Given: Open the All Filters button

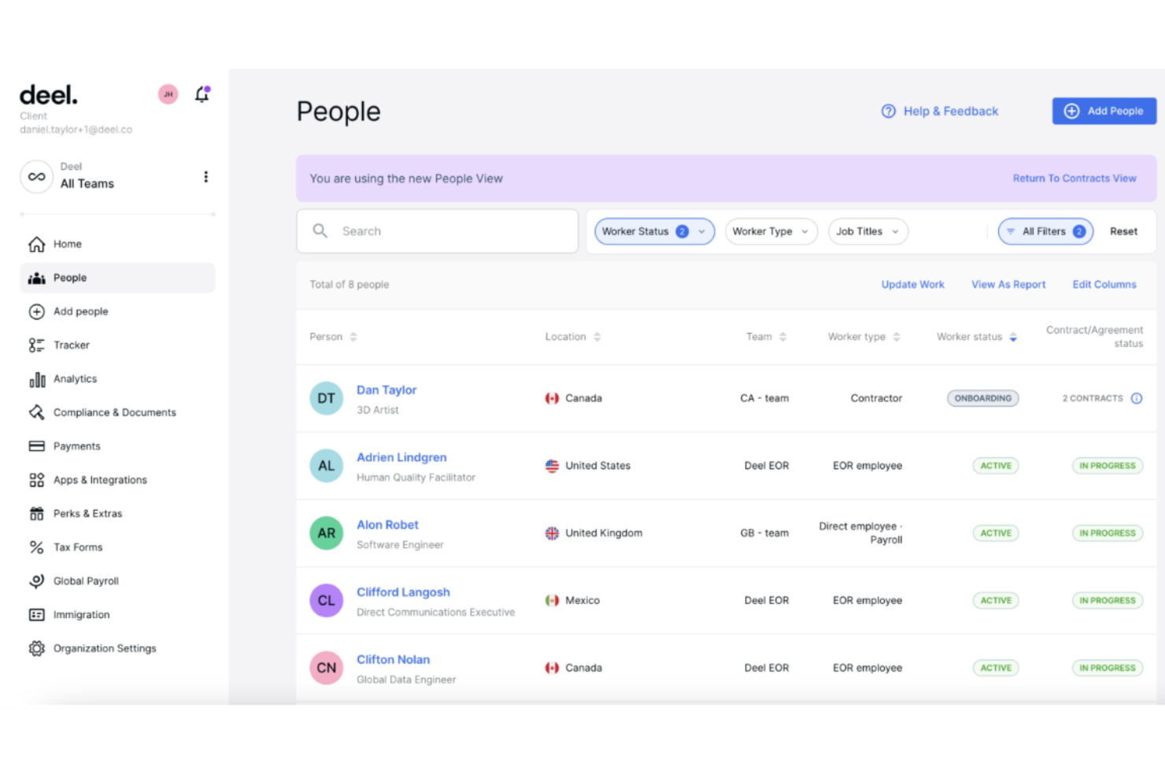Looking at the screenshot, I should point(1045,231).
